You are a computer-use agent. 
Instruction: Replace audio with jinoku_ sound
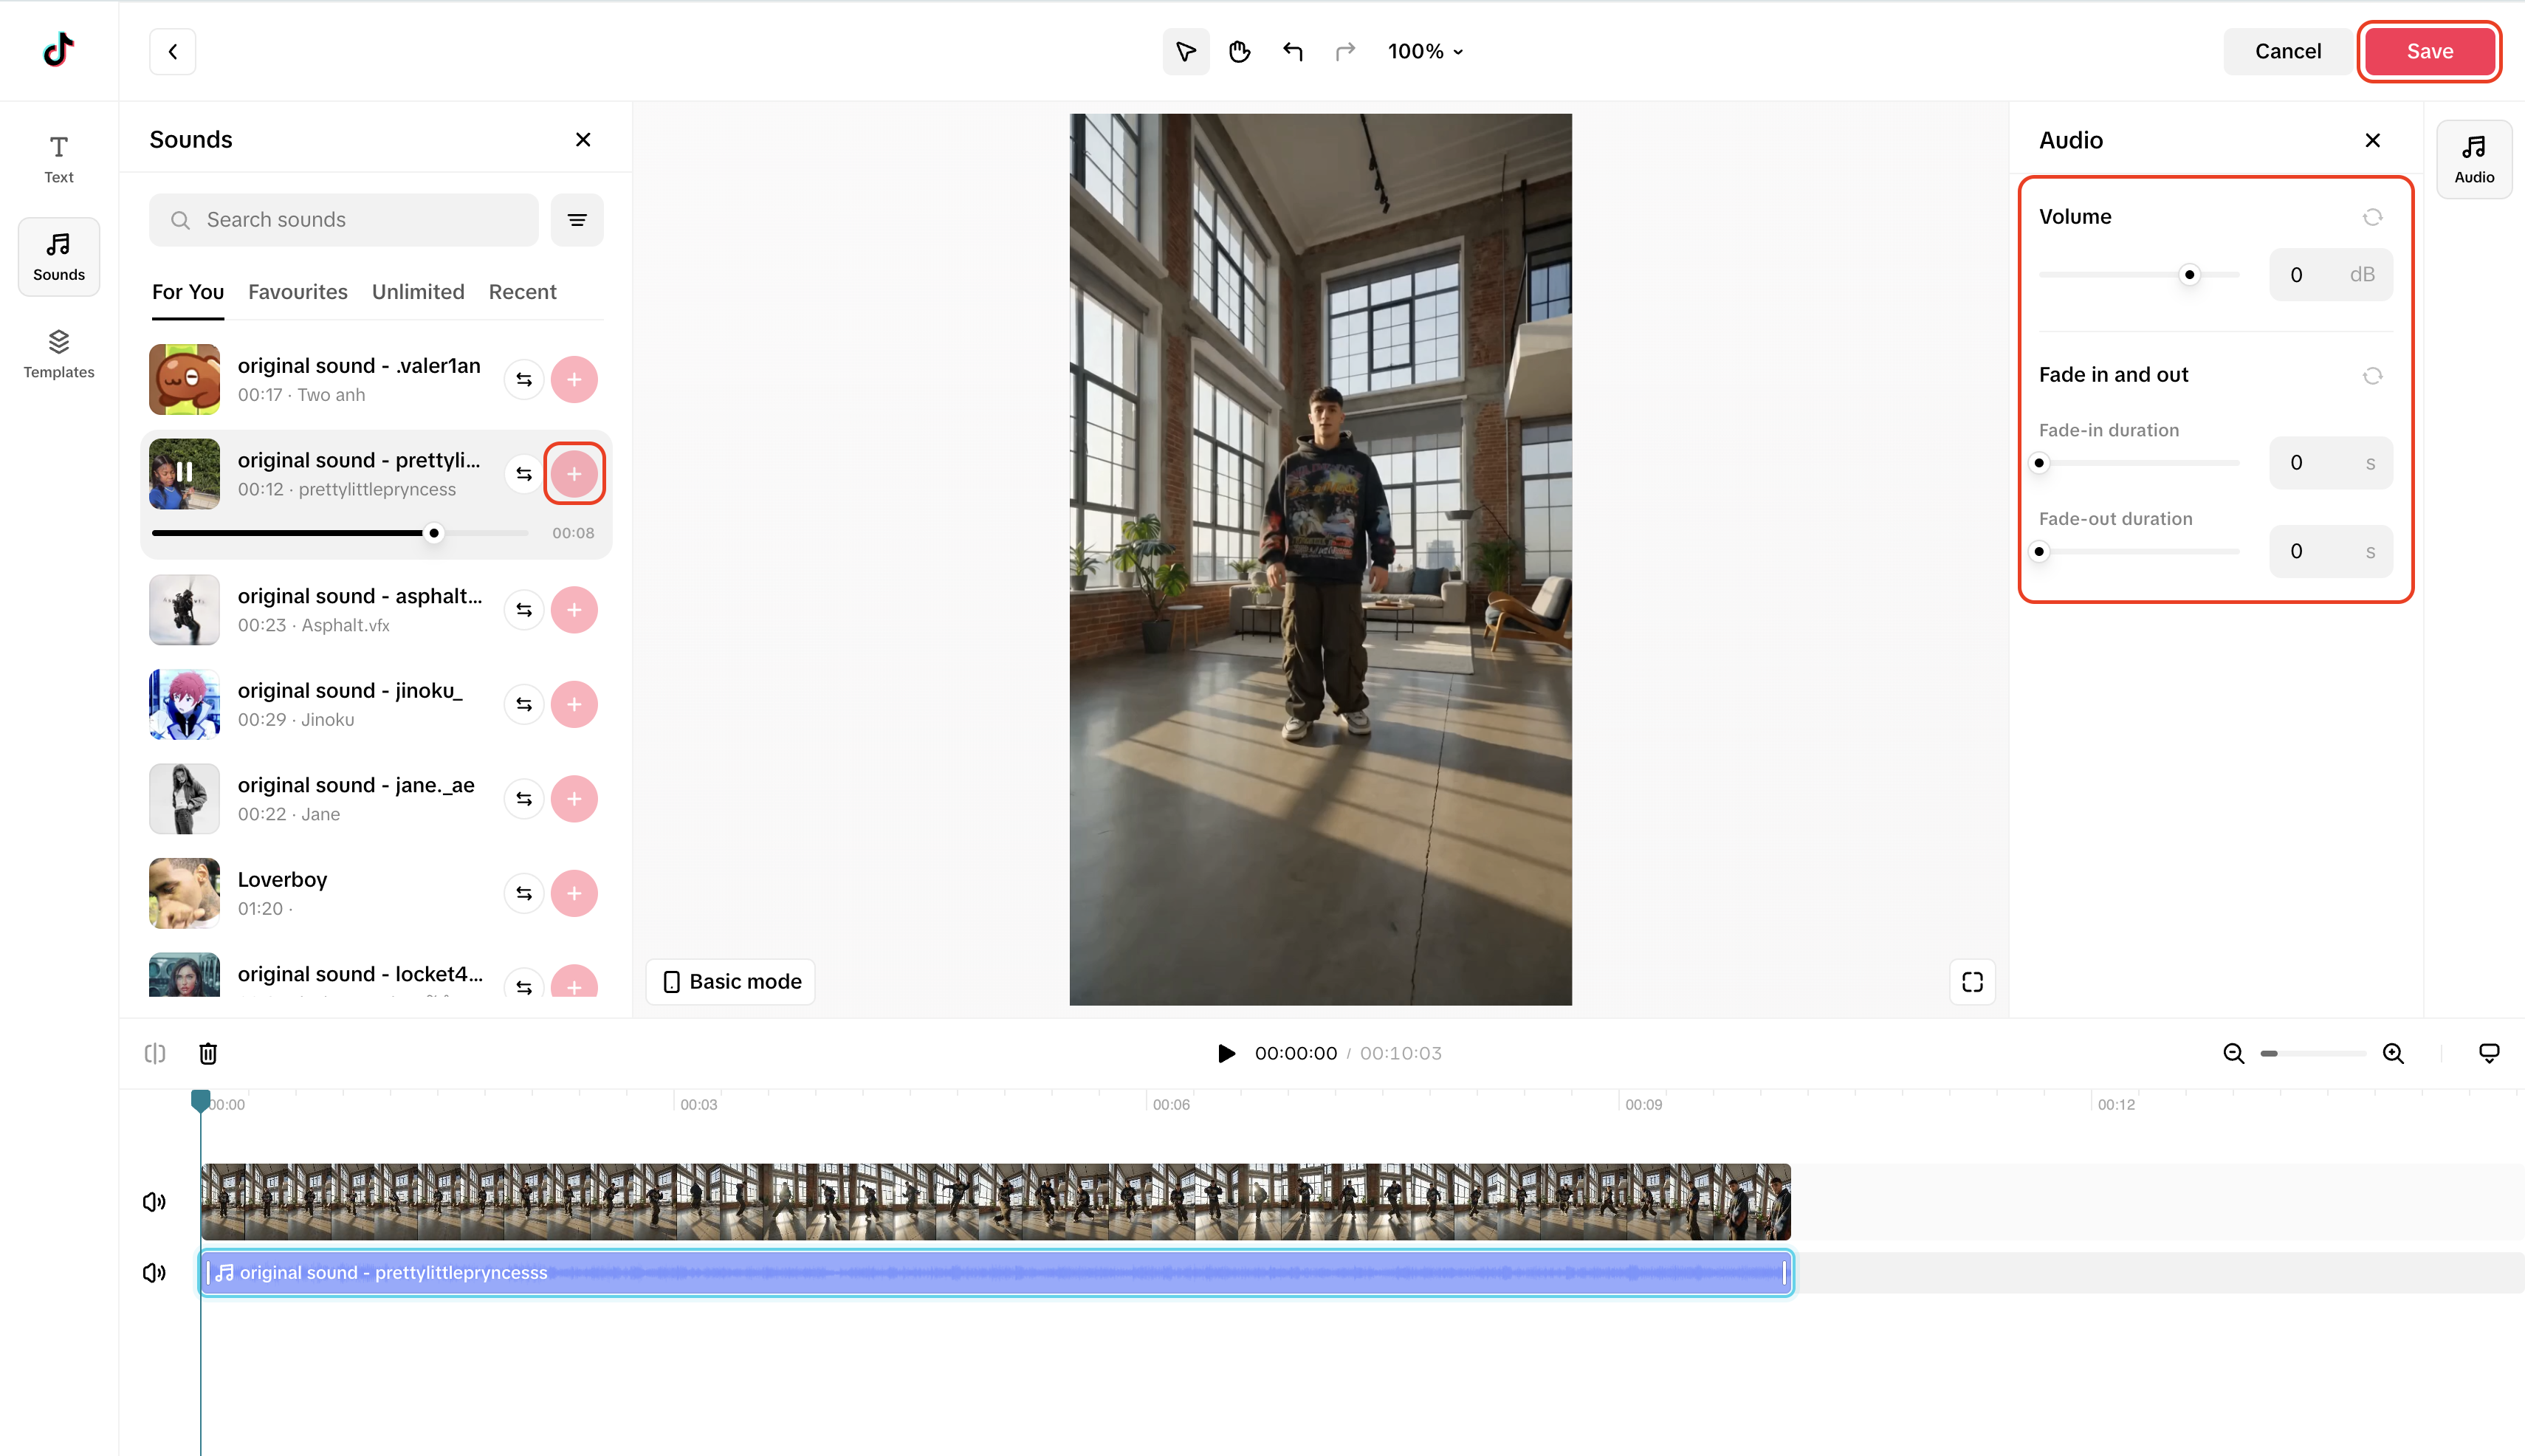coord(524,705)
